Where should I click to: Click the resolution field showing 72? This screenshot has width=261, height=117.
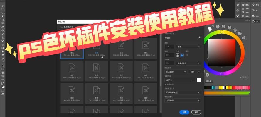click(169, 63)
